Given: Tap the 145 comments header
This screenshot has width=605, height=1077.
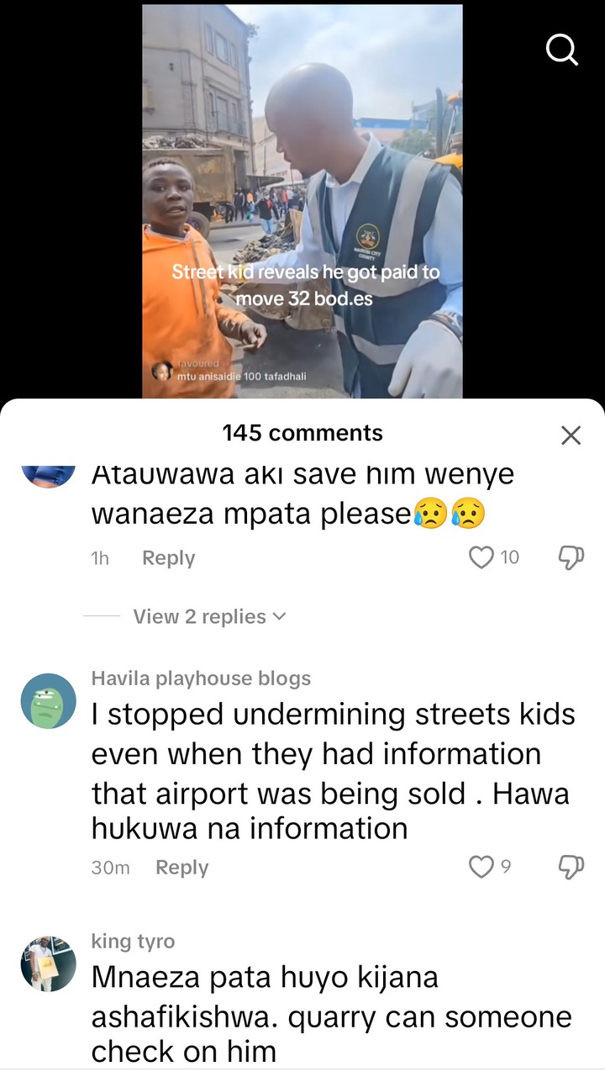Looking at the screenshot, I should 302,433.
